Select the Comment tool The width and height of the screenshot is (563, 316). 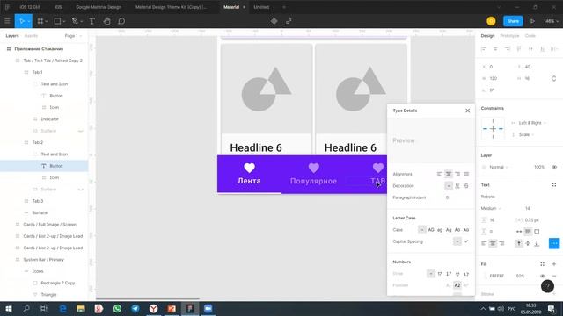[121, 21]
